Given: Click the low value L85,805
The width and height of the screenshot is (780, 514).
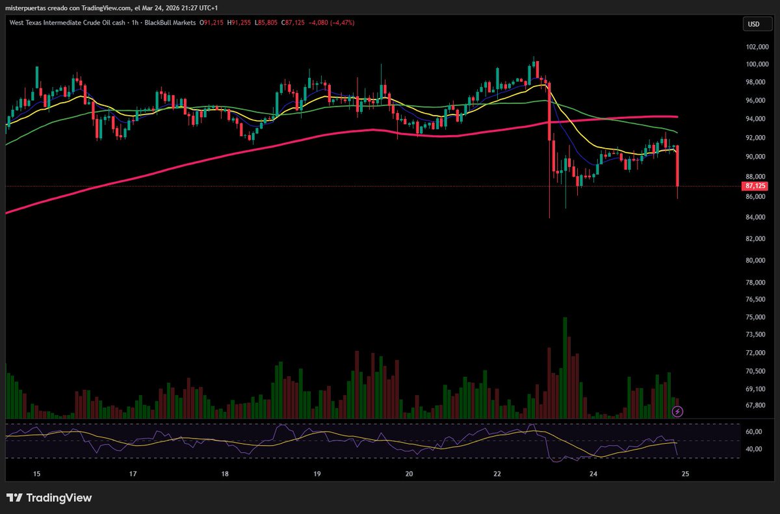Looking at the screenshot, I should coord(266,23).
